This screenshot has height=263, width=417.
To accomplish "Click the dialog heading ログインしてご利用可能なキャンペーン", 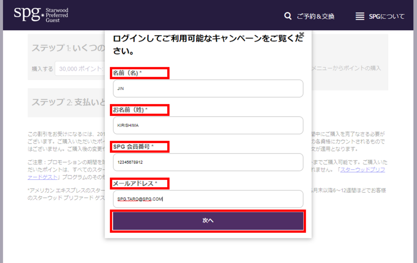I will (x=208, y=44).
